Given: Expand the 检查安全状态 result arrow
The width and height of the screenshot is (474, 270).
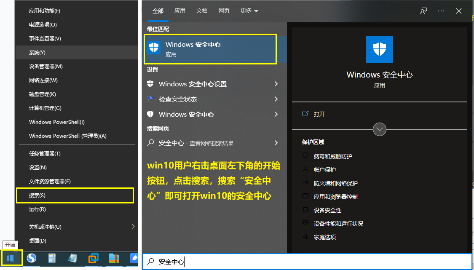Looking at the screenshot, I should pyautogui.click(x=276, y=99).
